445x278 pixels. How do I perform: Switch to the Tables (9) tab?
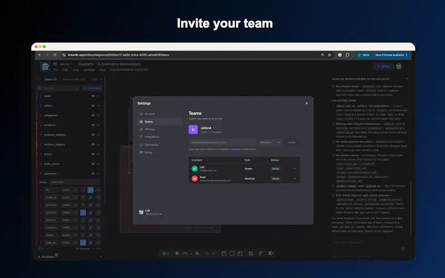point(50,80)
